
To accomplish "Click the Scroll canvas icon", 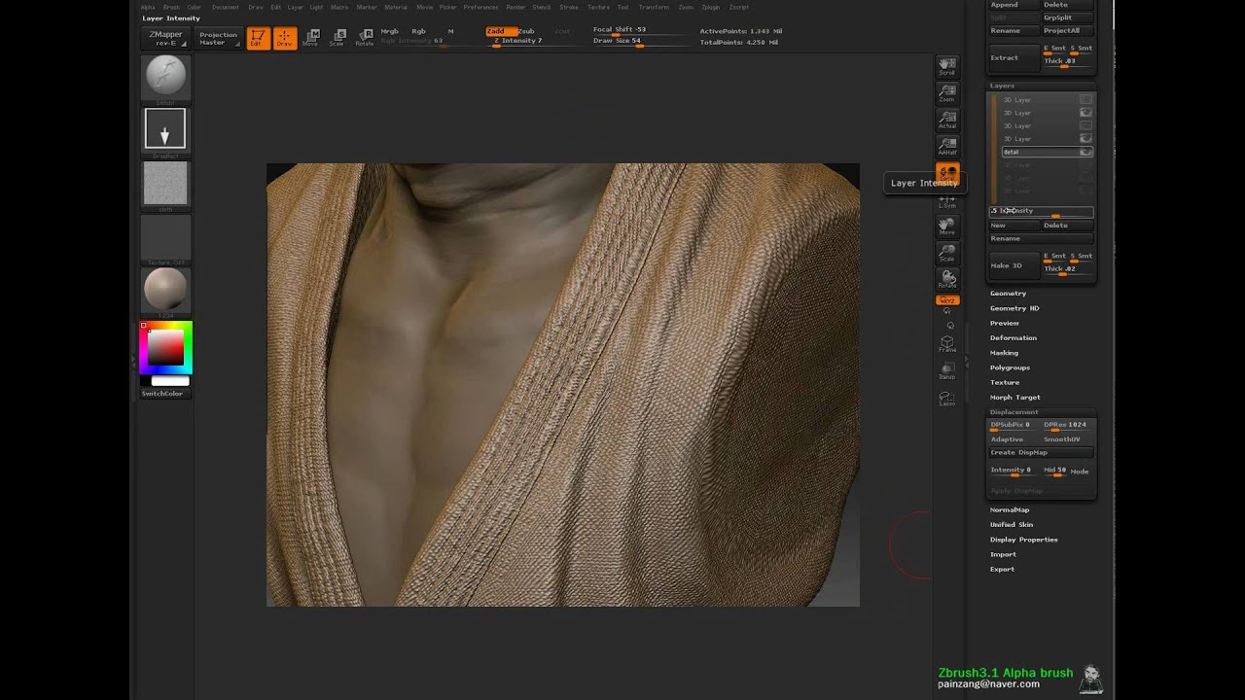I will click(x=946, y=67).
